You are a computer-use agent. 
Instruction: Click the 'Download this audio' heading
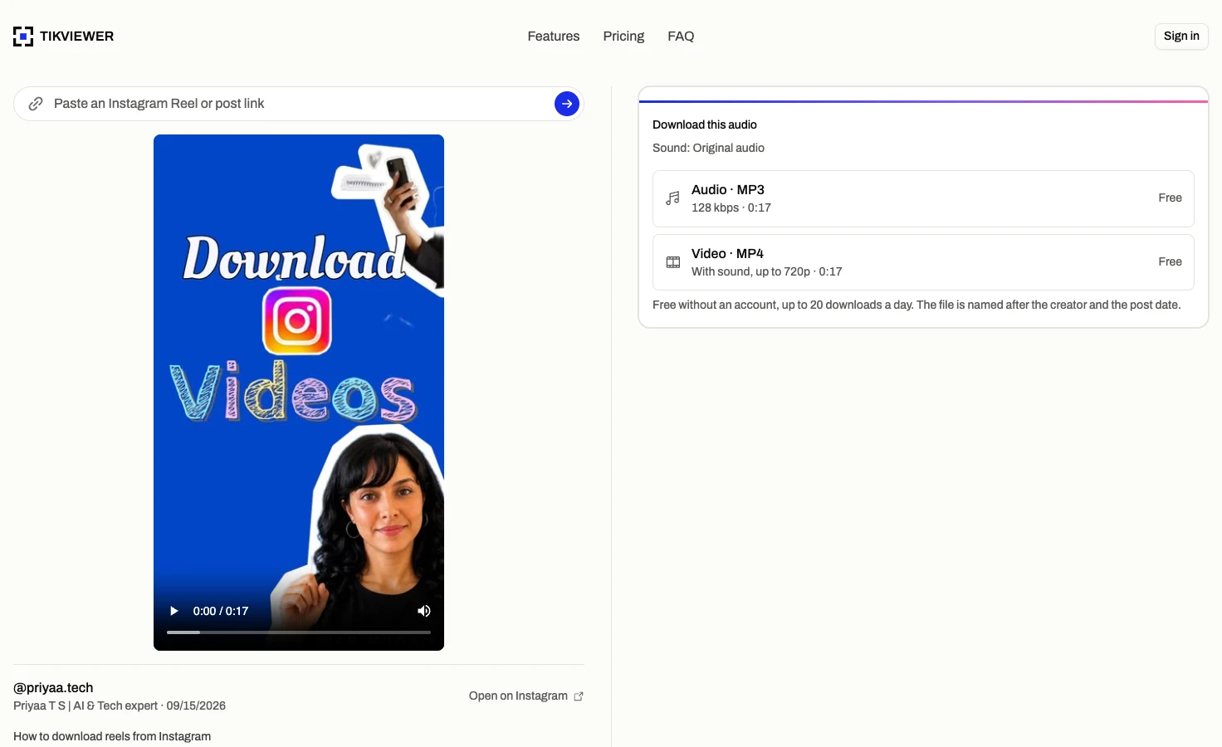pyautogui.click(x=705, y=124)
